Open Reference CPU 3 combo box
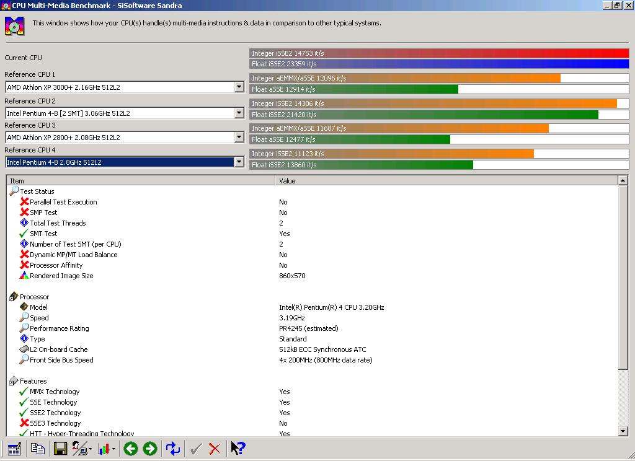 (125, 137)
